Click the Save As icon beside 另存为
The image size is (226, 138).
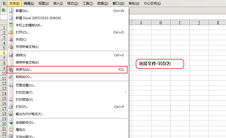(11, 70)
